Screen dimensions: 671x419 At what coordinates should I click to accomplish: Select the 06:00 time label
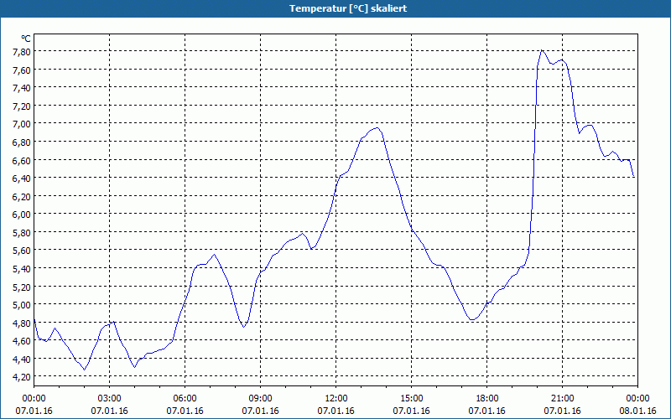click(x=185, y=399)
